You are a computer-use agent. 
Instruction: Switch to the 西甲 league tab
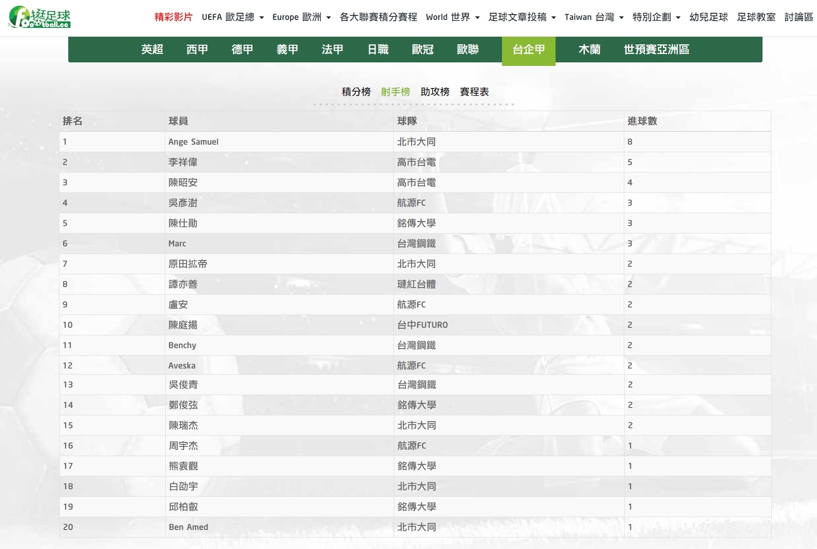[198, 50]
